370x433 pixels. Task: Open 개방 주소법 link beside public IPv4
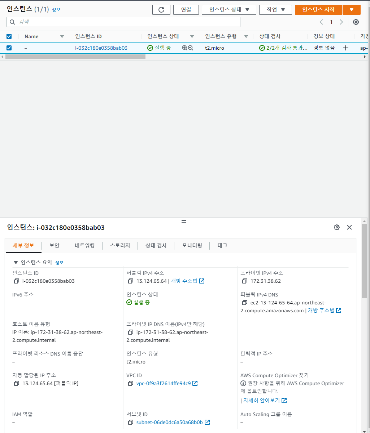click(184, 281)
